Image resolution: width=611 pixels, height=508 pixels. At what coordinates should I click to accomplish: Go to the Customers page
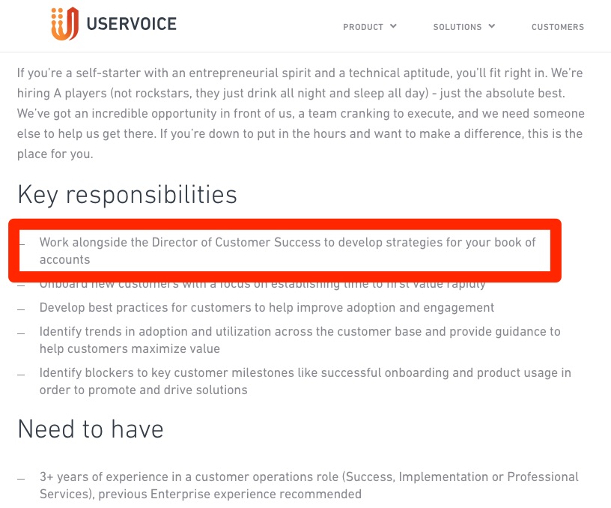pos(558,27)
